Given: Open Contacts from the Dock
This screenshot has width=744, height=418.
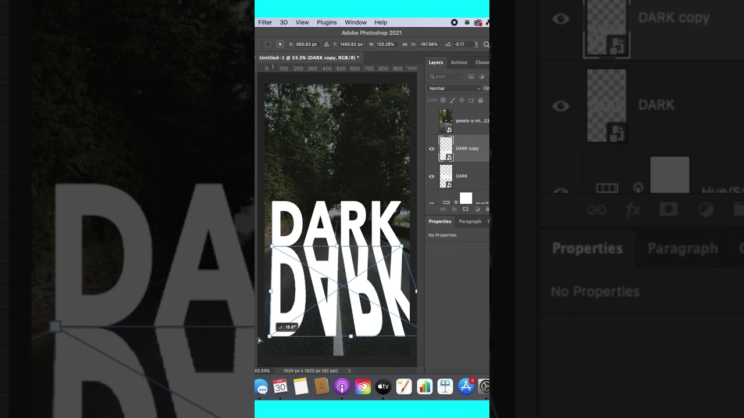Looking at the screenshot, I should tap(321, 387).
